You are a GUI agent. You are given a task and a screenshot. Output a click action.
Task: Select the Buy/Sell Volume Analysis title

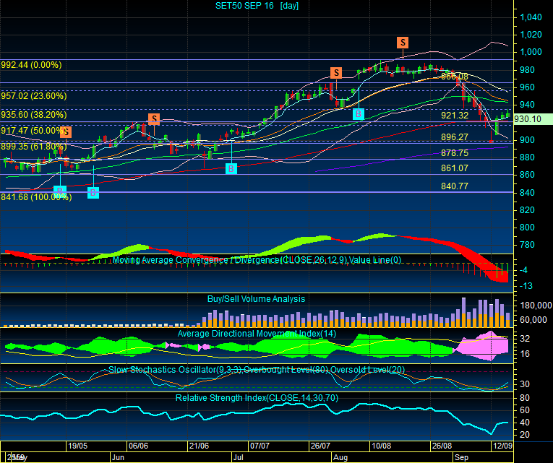coord(256,299)
